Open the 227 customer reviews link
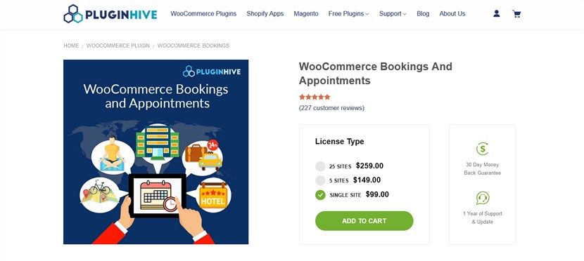The image size is (584, 261). click(x=331, y=108)
